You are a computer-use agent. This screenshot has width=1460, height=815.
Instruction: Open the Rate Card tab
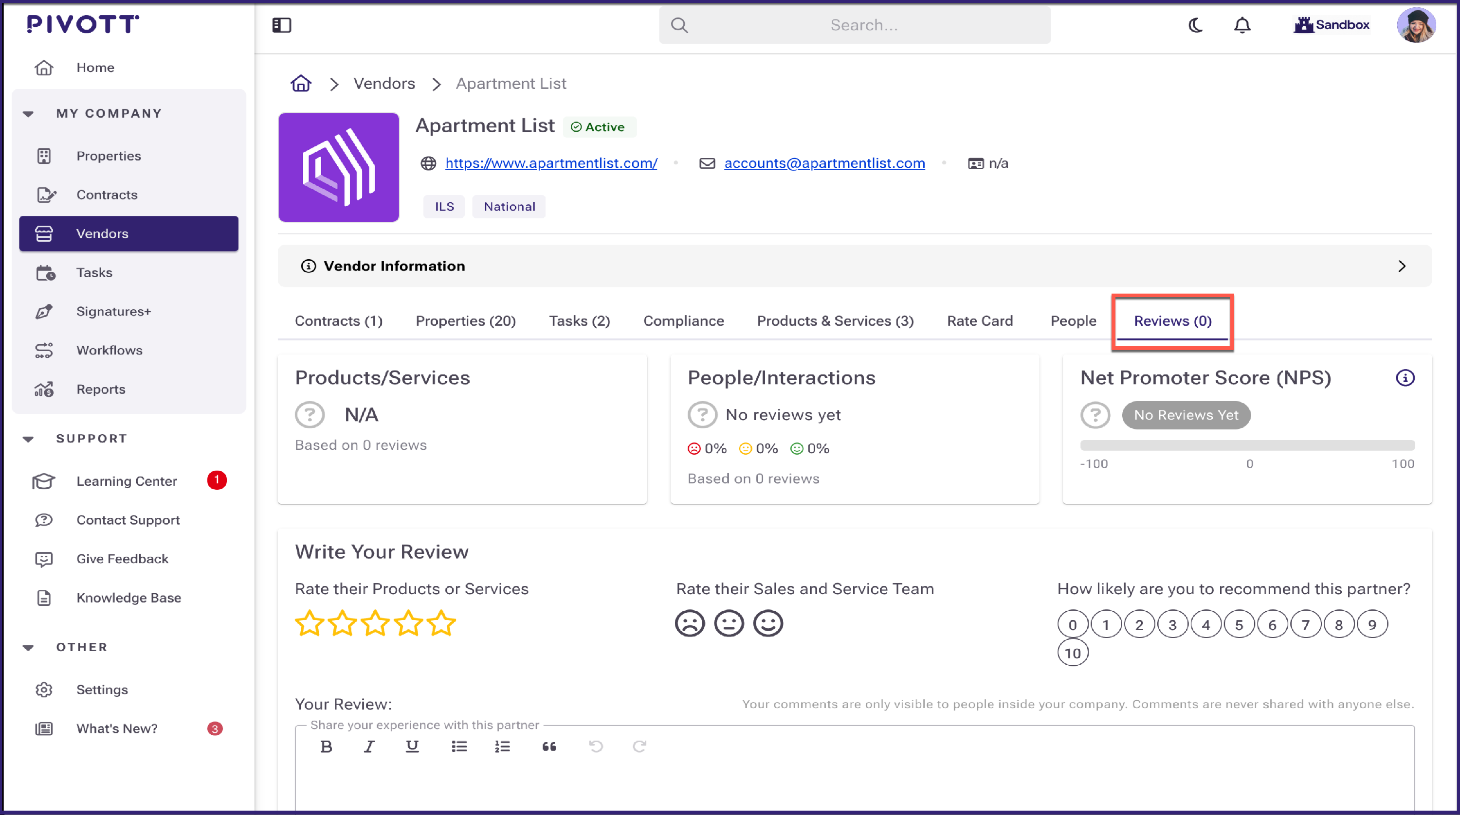979,321
